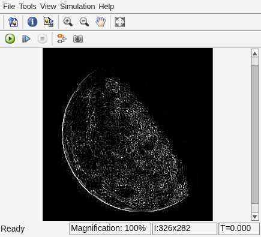Viewport: 261px width, 237px height.
Task: Click the scrollbar down arrow
Action: pyautogui.click(x=255, y=217)
